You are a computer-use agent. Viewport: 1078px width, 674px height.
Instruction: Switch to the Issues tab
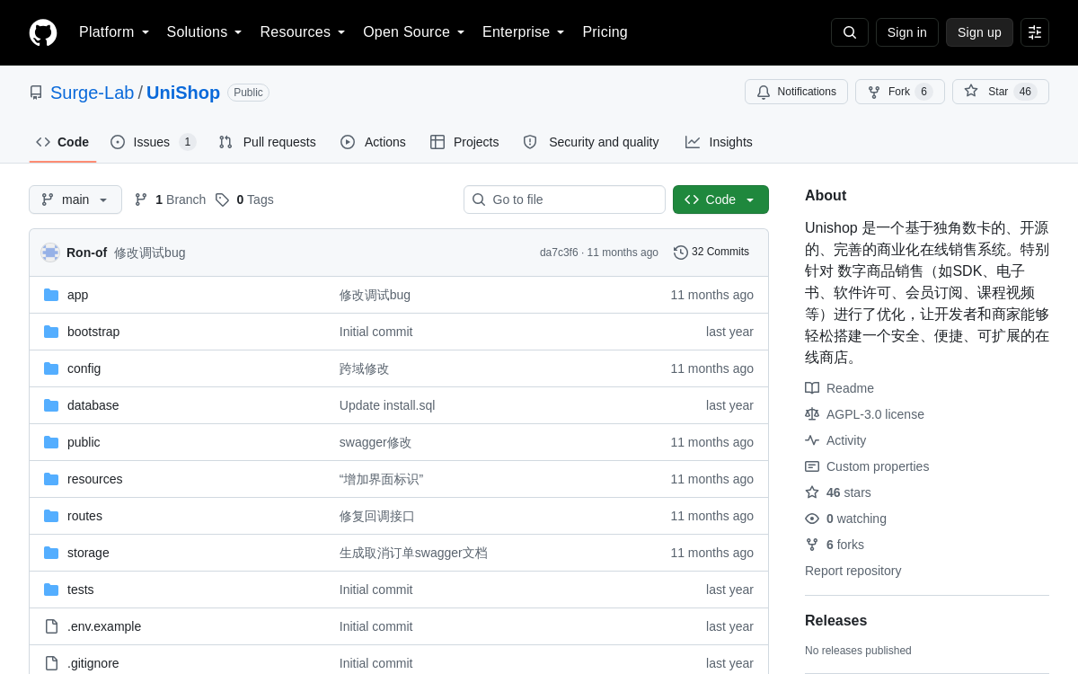154,142
